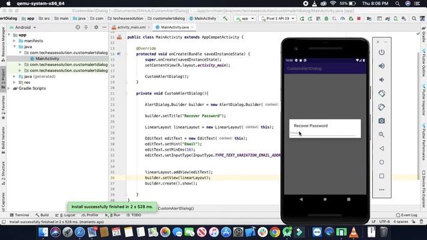Open the Build Variants side tab
The width and height of the screenshot is (427, 240).
click(x=3, y=140)
